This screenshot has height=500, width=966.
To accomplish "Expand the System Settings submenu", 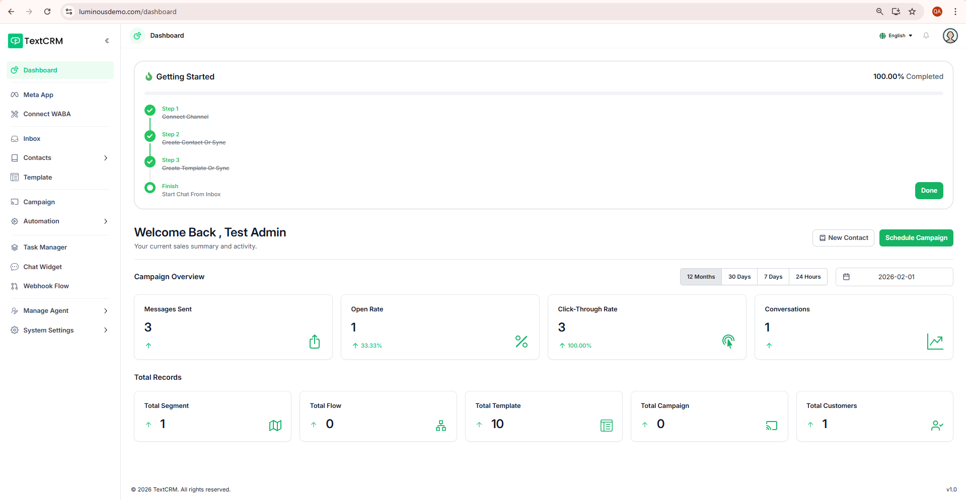I will click(x=106, y=330).
